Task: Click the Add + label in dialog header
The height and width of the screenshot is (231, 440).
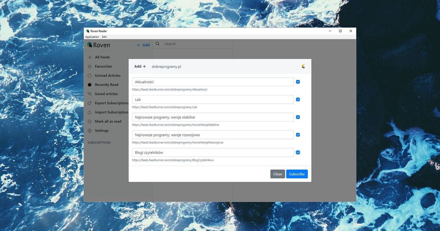Action: point(140,66)
